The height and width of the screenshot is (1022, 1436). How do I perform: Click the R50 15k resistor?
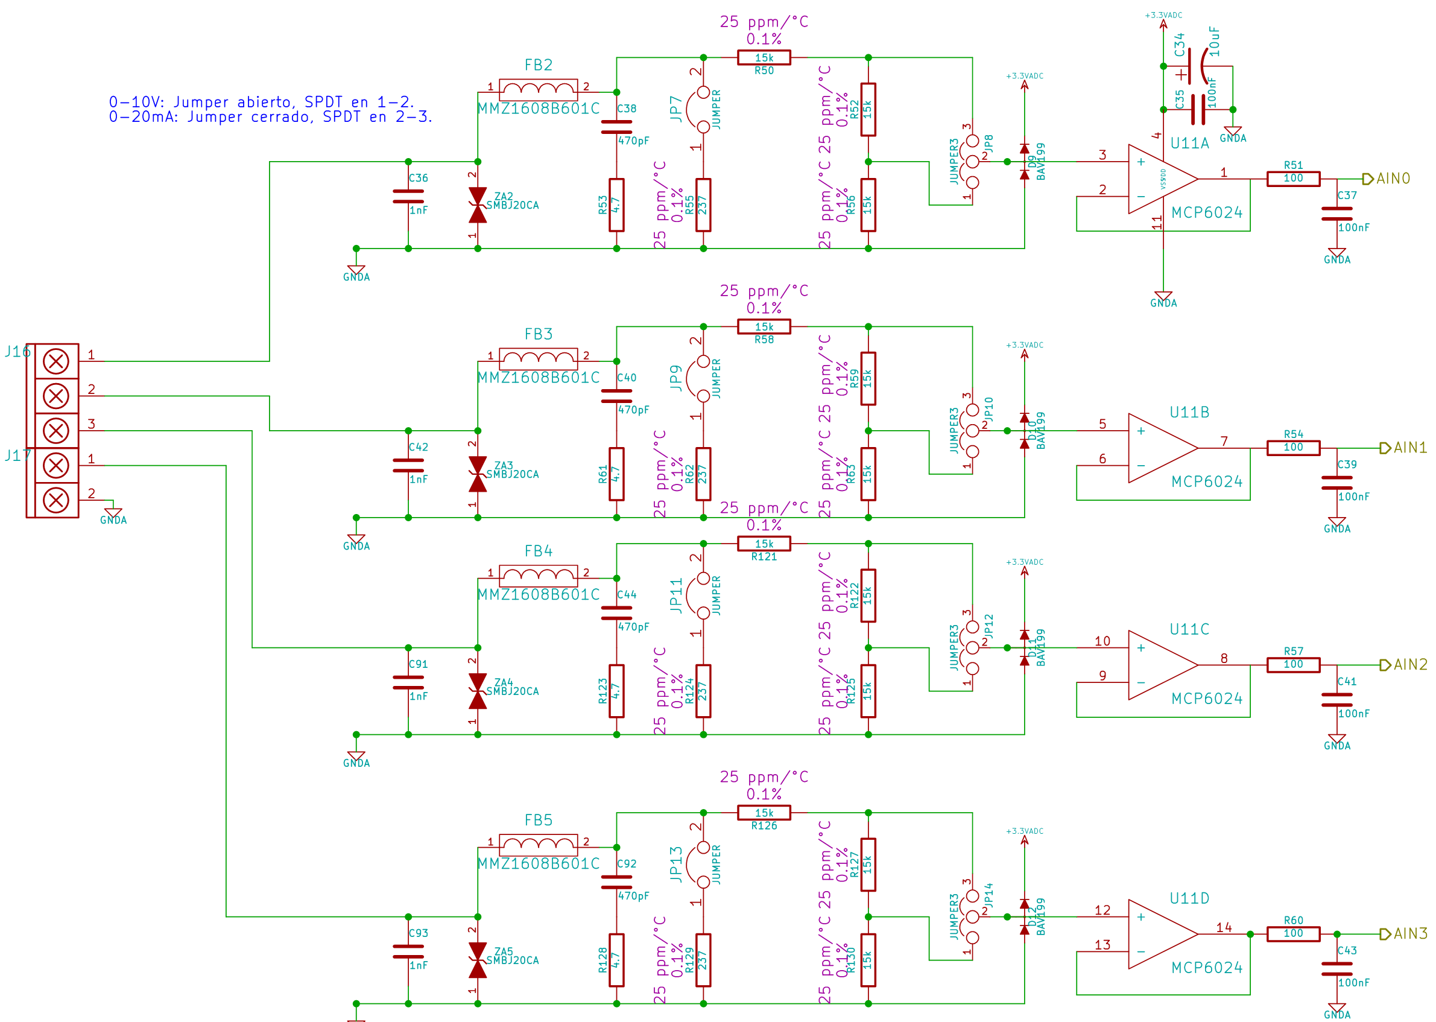click(764, 58)
